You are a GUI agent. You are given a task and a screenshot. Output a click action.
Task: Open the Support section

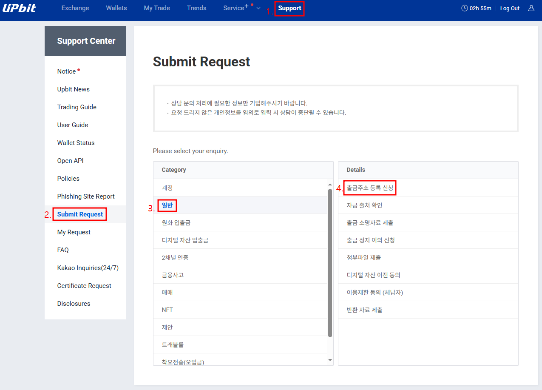click(289, 8)
